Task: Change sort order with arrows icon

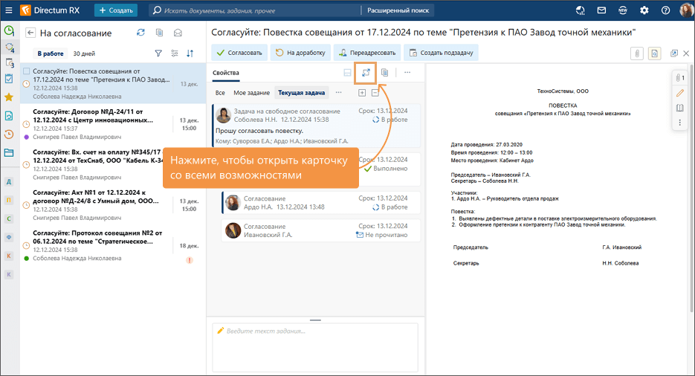Action: click(190, 54)
